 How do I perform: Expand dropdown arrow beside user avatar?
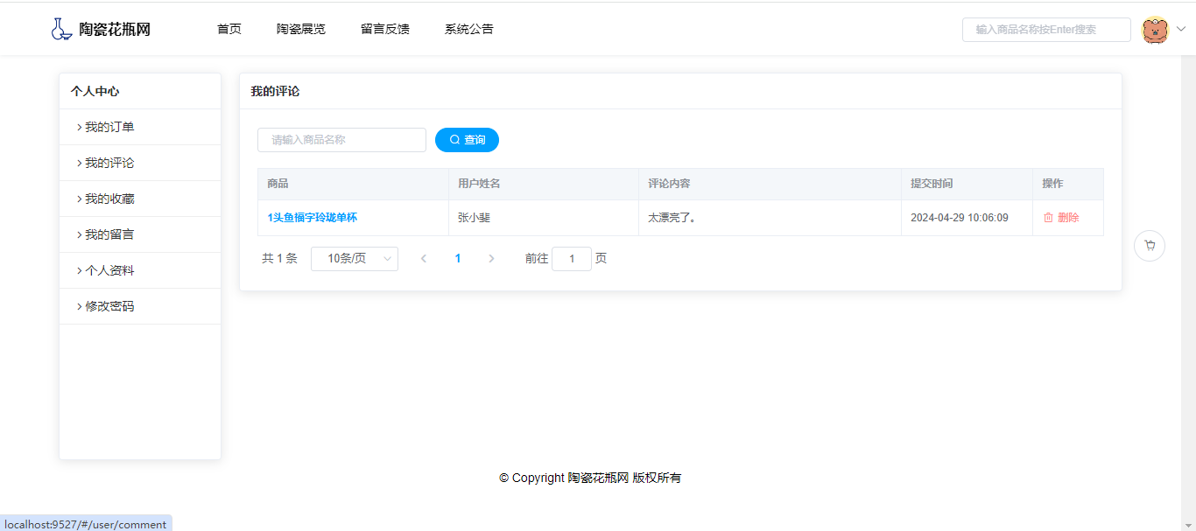click(x=1180, y=29)
